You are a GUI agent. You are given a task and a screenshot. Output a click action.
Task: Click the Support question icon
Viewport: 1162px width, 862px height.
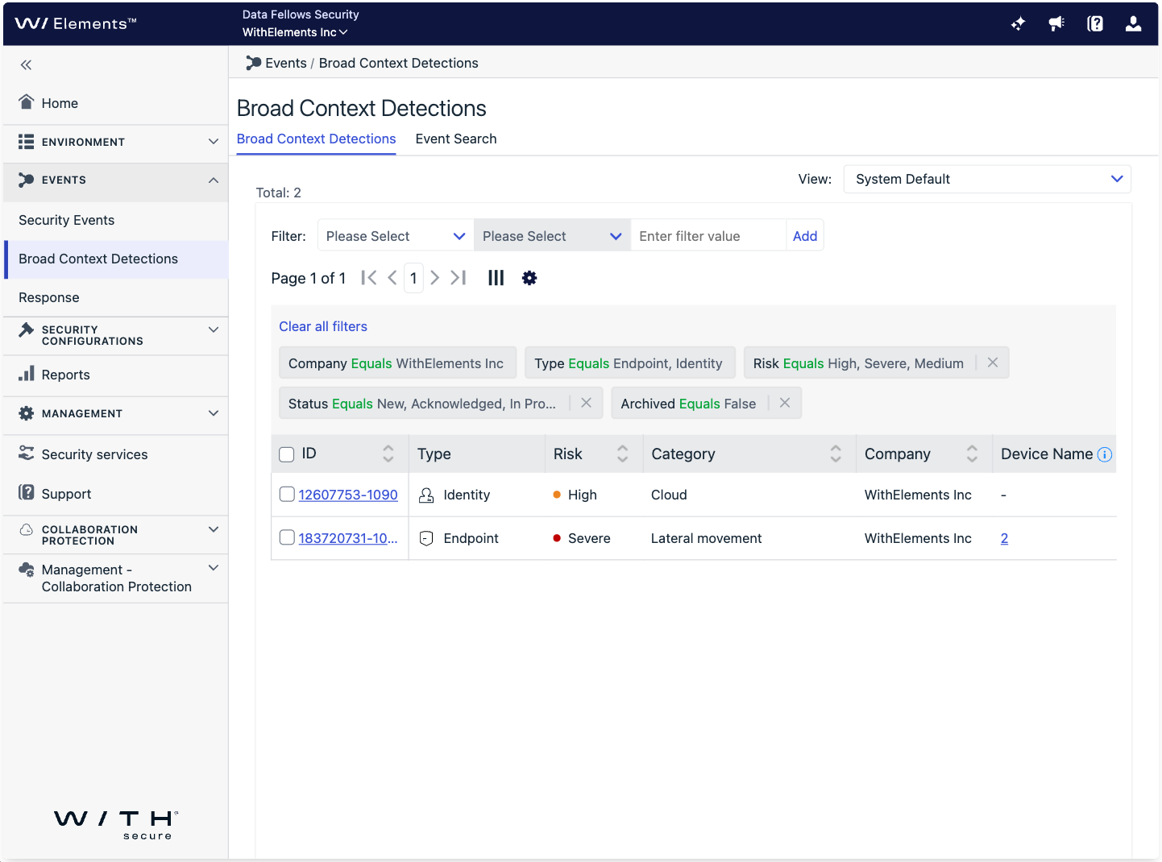[x=27, y=492]
